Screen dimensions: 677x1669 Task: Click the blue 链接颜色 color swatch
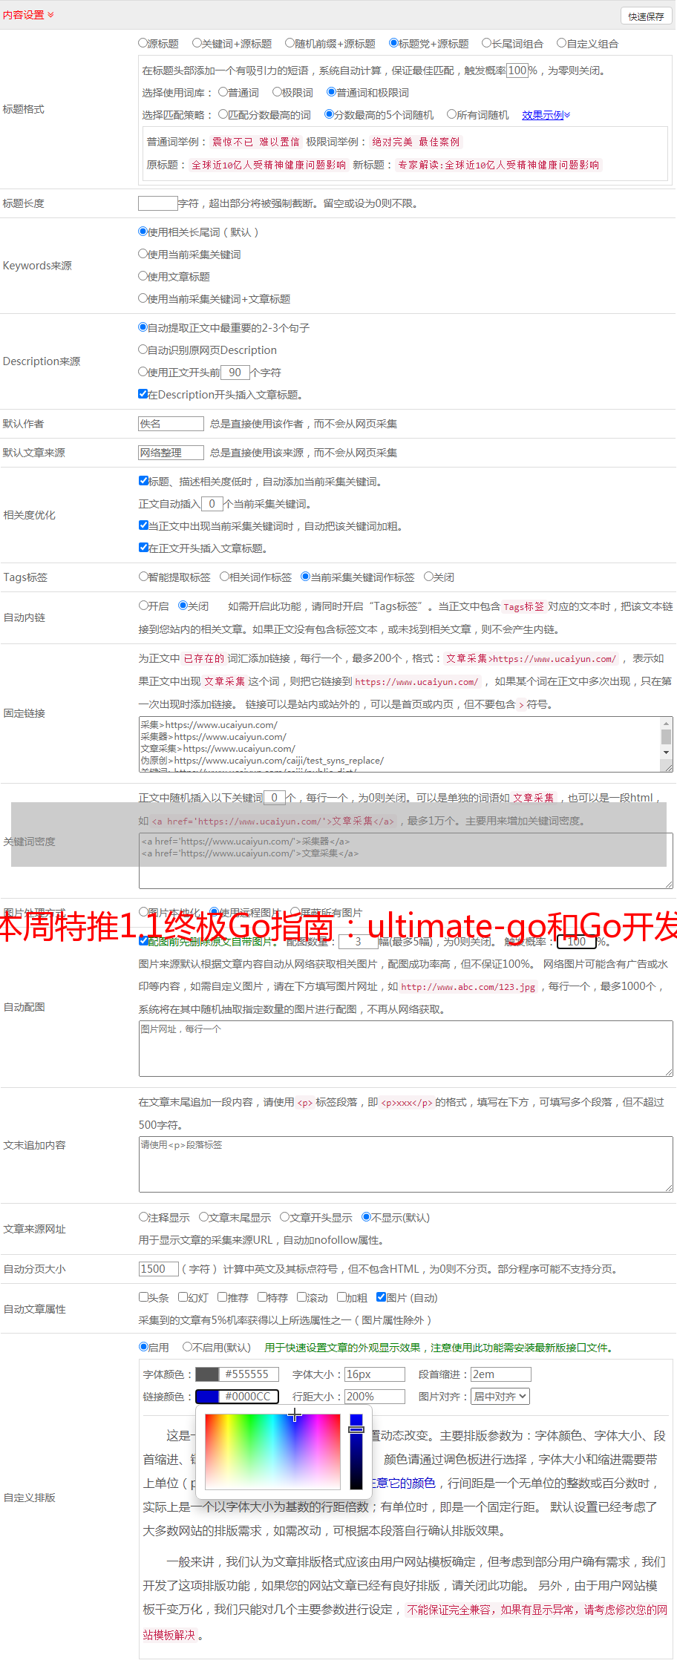tap(207, 1397)
